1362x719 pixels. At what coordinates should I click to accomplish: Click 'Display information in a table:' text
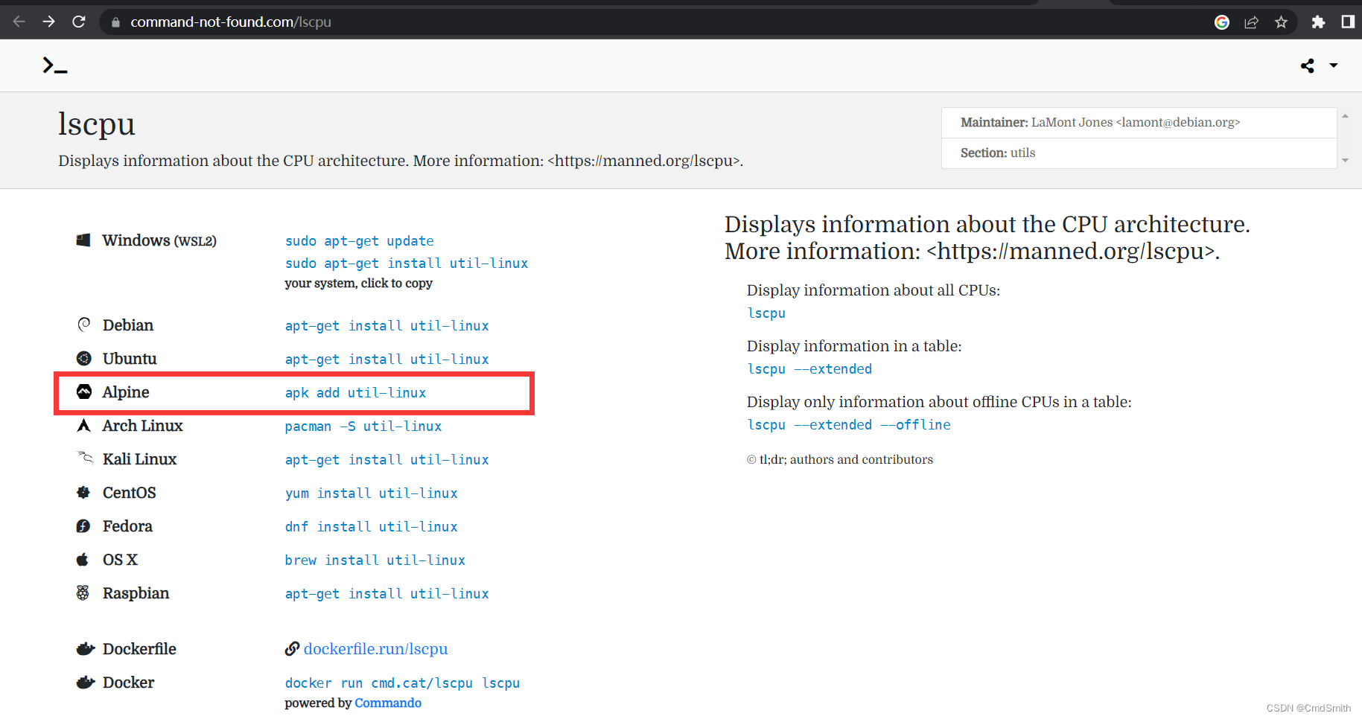(x=854, y=346)
